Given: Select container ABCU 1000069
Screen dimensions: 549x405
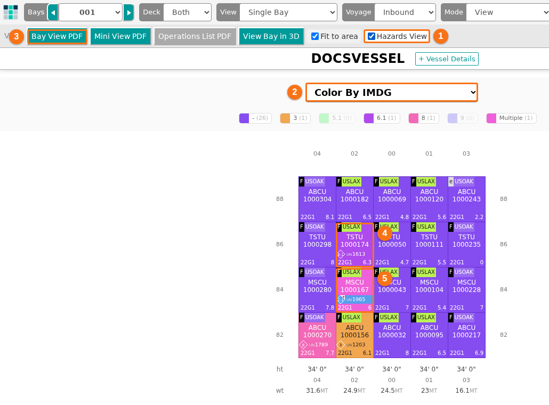Looking at the screenshot, I should point(392,199).
